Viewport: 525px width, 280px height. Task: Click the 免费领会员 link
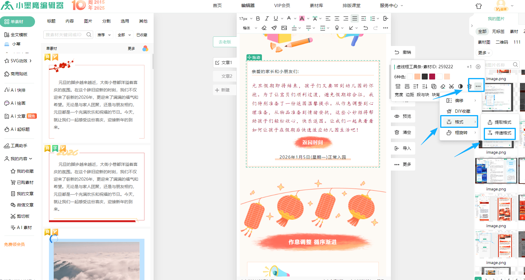(x=14, y=244)
